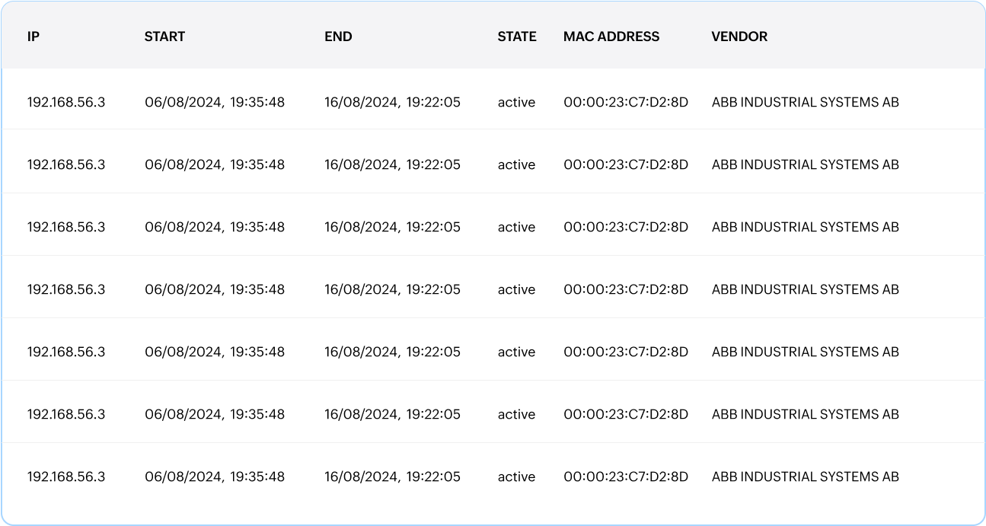Sort by the MAC ADDRESS column header
Image resolution: width=986 pixels, height=526 pixels.
tap(611, 36)
